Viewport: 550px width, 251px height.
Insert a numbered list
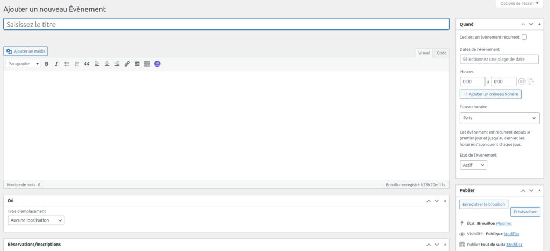77,64
